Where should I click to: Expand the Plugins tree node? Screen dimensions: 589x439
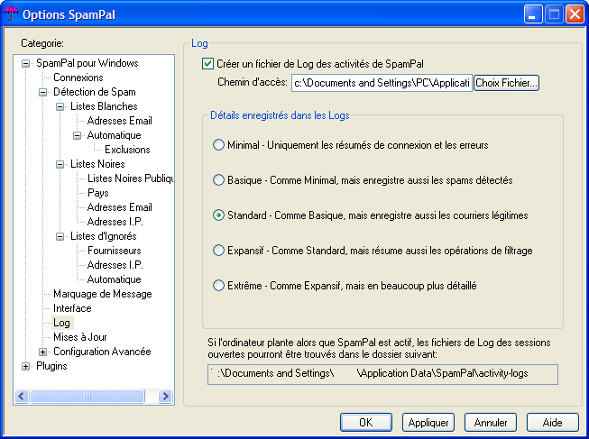[x=25, y=366]
